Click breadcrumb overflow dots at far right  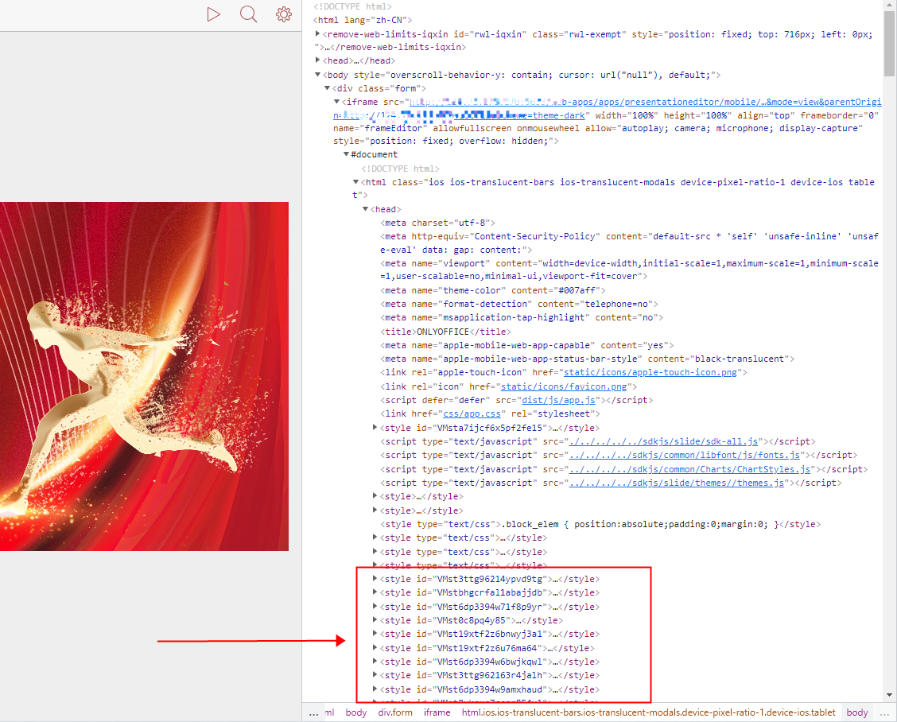[x=884, y=713]
